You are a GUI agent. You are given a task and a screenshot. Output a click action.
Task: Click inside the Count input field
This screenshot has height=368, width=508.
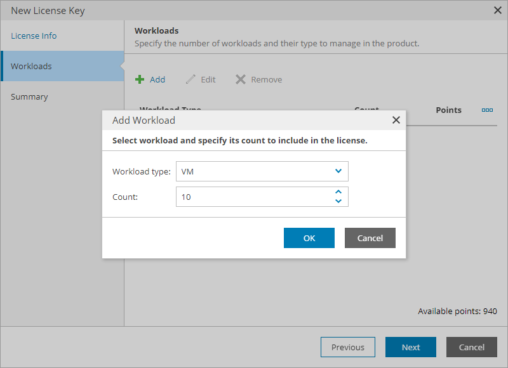[254, 197]
